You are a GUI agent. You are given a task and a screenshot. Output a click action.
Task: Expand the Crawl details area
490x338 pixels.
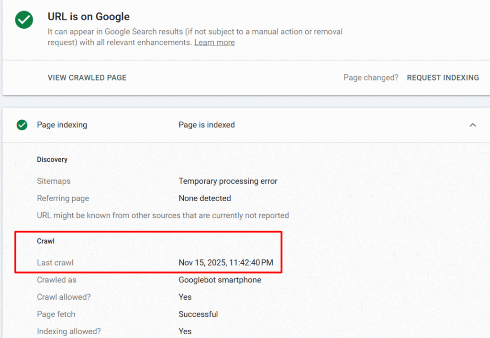[45, 241]
